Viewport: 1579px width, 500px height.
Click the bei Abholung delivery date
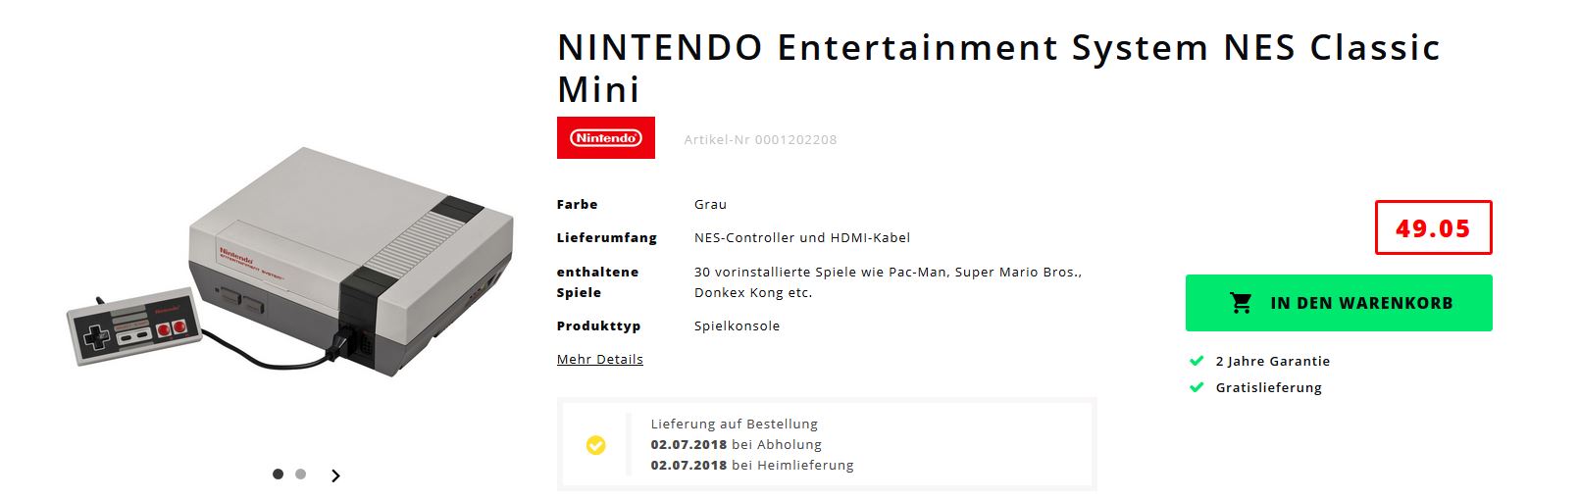pos(736,445)
